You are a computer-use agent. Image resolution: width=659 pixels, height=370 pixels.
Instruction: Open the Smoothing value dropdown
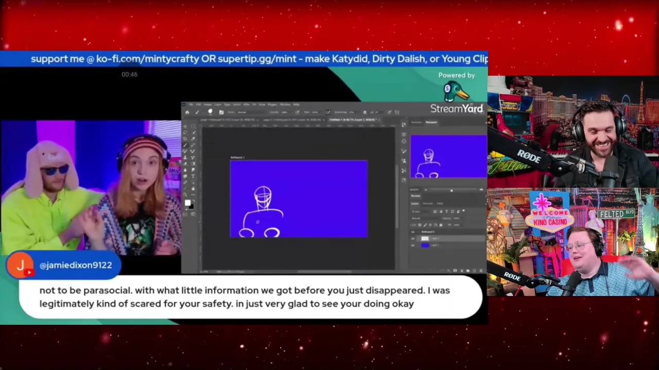[x=355, y=112]
